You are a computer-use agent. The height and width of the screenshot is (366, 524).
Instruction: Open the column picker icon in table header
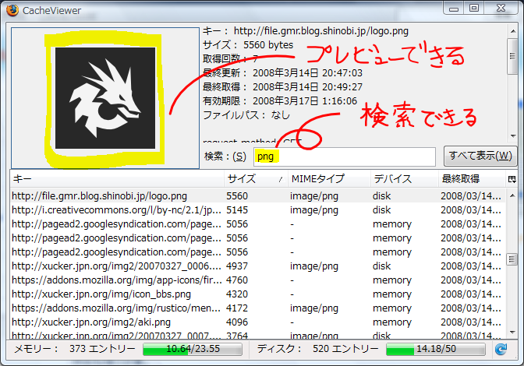click(512, 179)
